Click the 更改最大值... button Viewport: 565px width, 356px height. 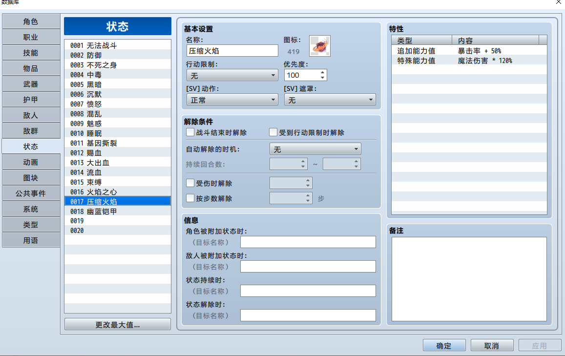click(x=118, y=324)
